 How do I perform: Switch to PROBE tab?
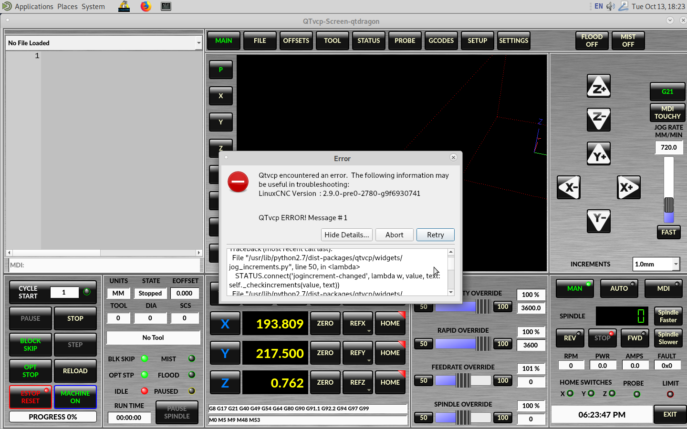tap(405, 41)
